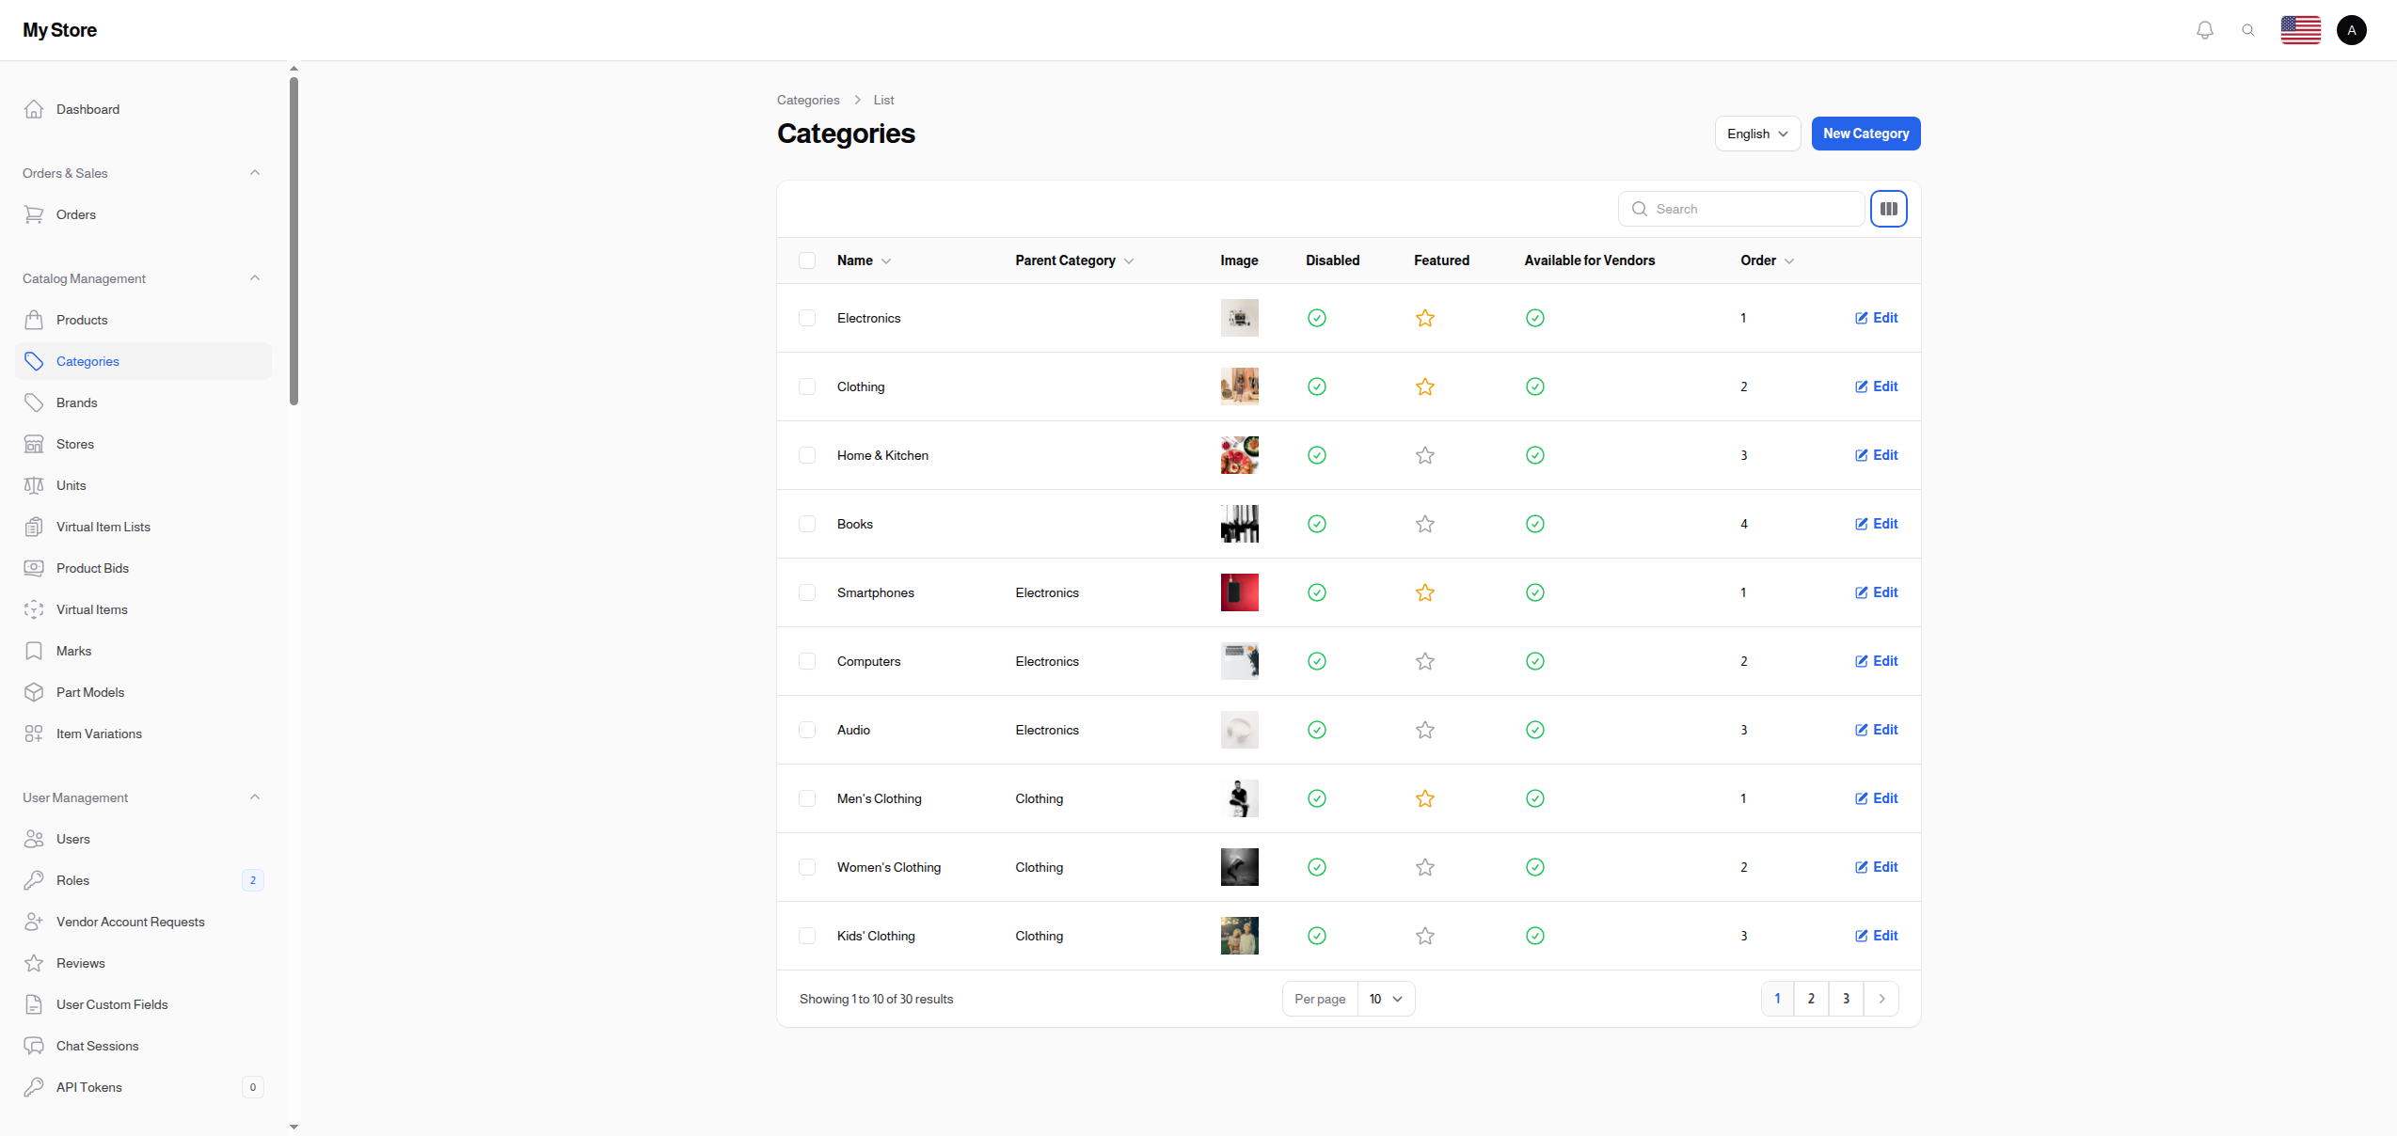Image resolution: width=2397 pixels, height=1136 pixels.
Task: Open the Units management page
Action: tap(71, 485)
